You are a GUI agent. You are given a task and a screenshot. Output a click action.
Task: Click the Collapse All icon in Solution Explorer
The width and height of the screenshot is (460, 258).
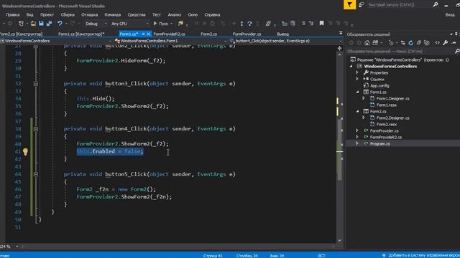point(418,43)
